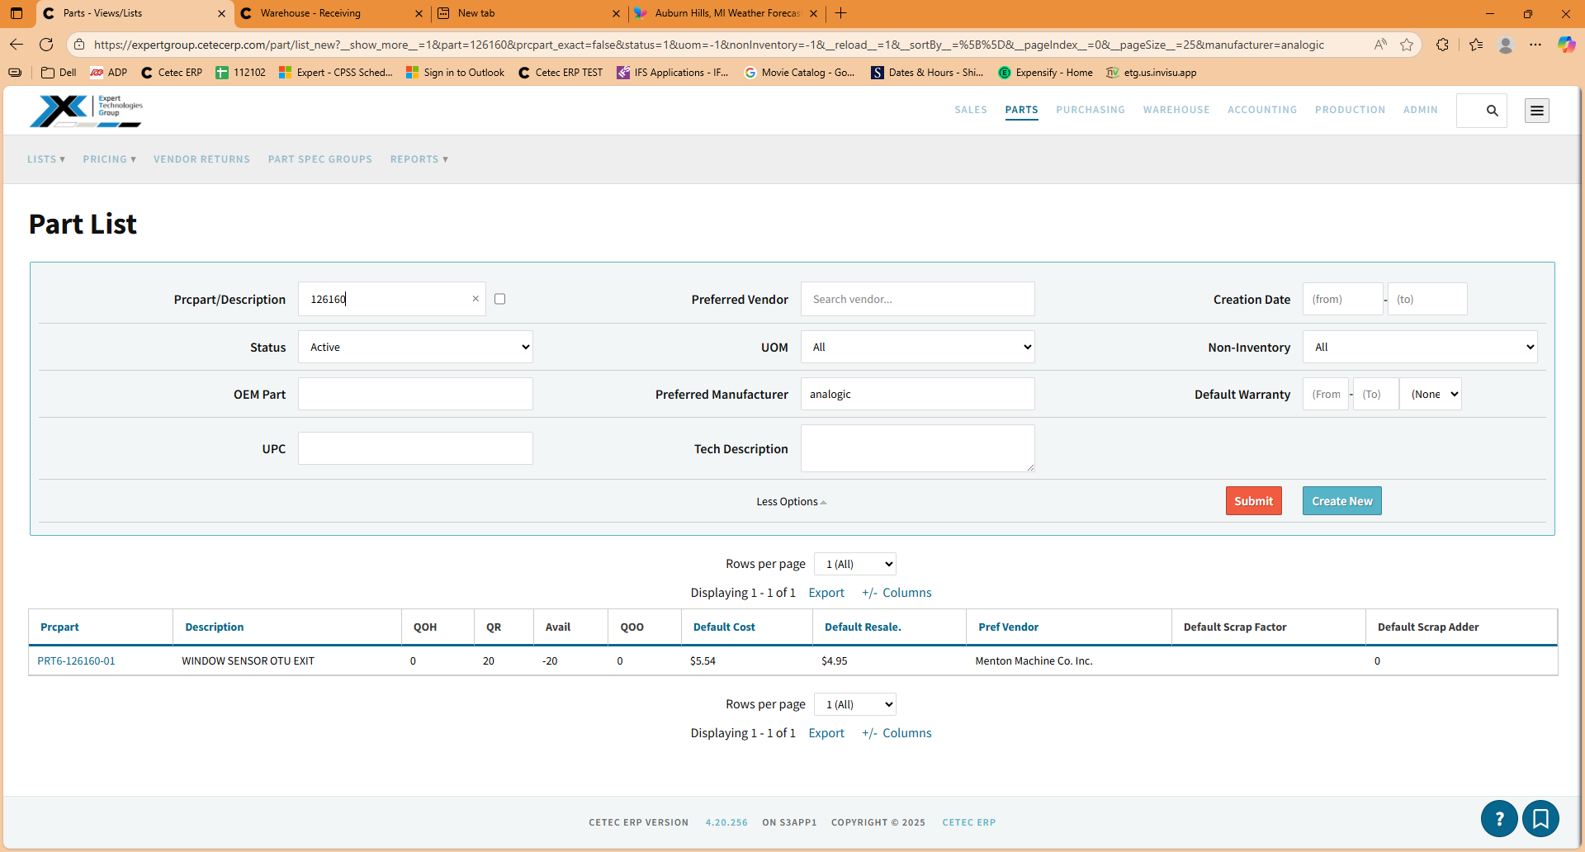
Task: Clear the Prcpart/Description field with X icon
Action: point(475,299)
